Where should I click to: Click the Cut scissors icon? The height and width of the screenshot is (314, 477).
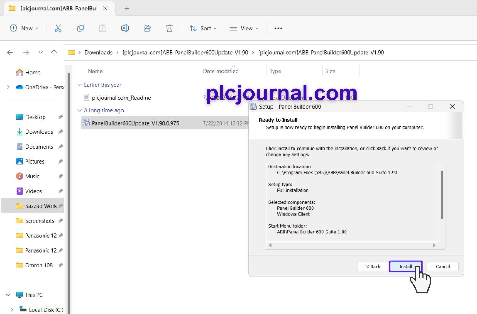point(58,28)
